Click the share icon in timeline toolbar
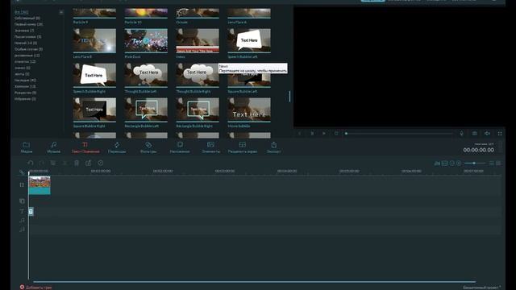516x290 pixels. pyautogui.click(x=88, y=163)
